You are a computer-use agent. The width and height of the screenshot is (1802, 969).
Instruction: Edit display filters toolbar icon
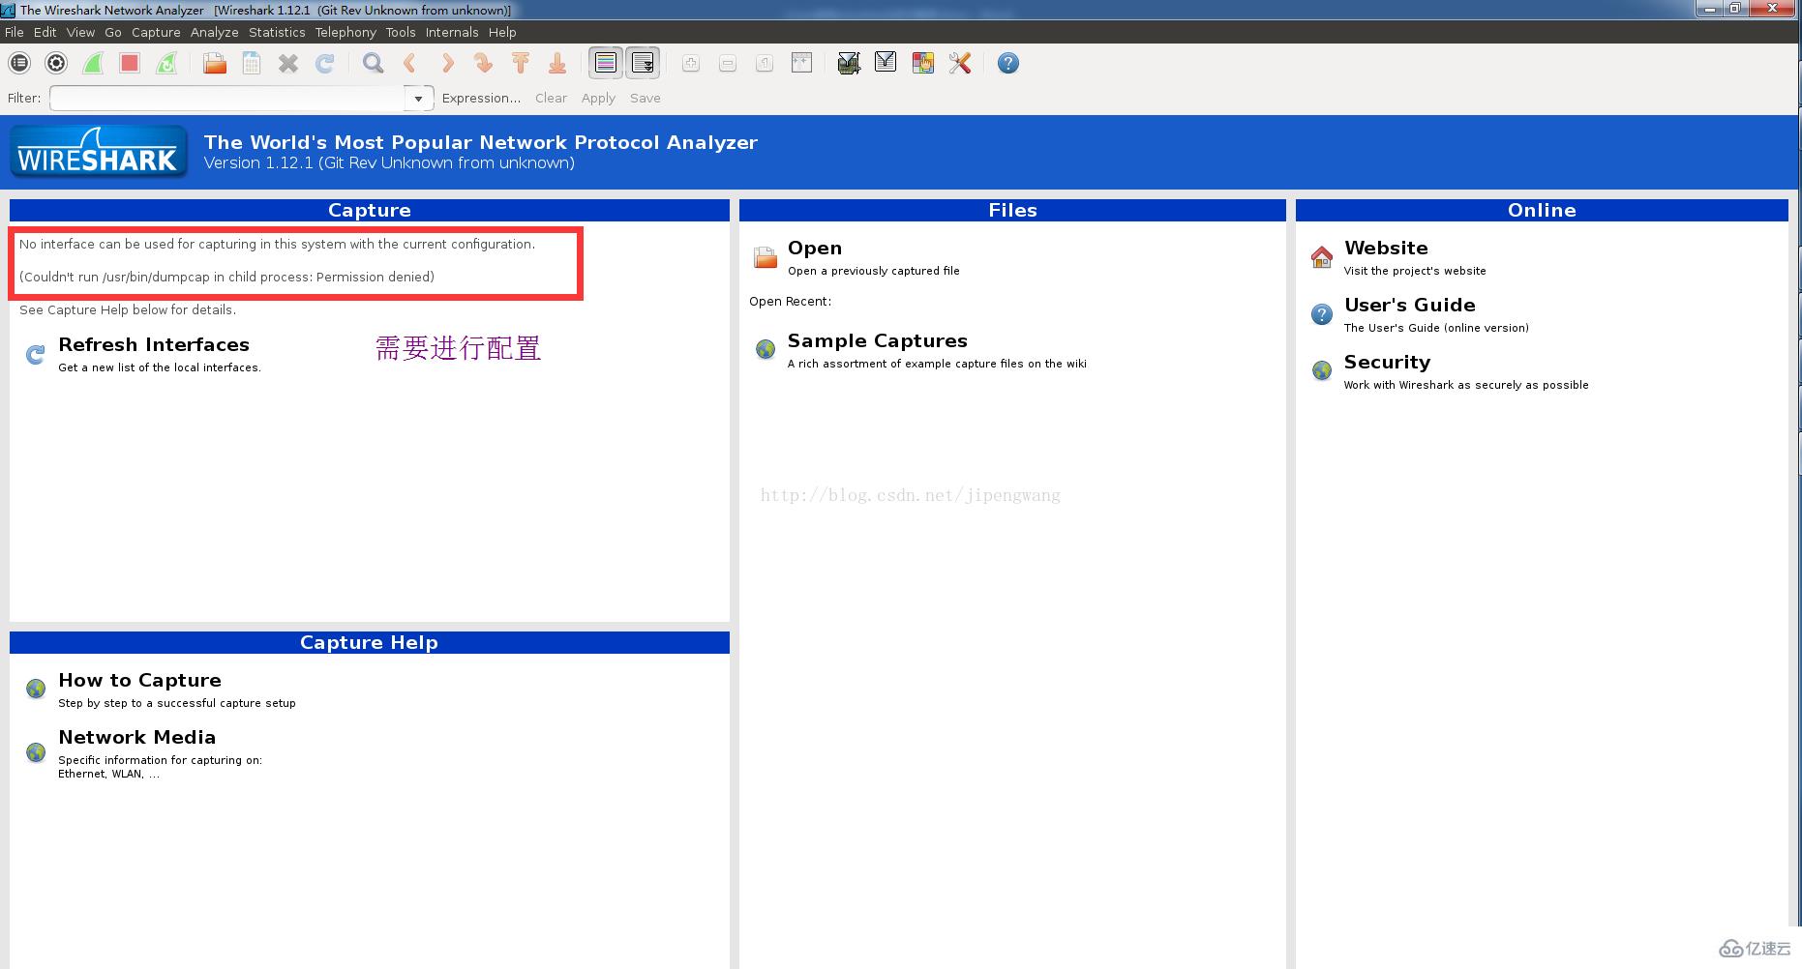point(886,64)
